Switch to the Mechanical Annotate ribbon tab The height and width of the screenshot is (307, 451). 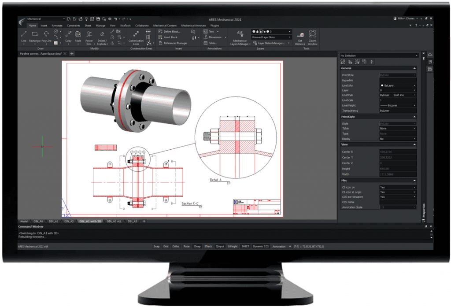193,26
